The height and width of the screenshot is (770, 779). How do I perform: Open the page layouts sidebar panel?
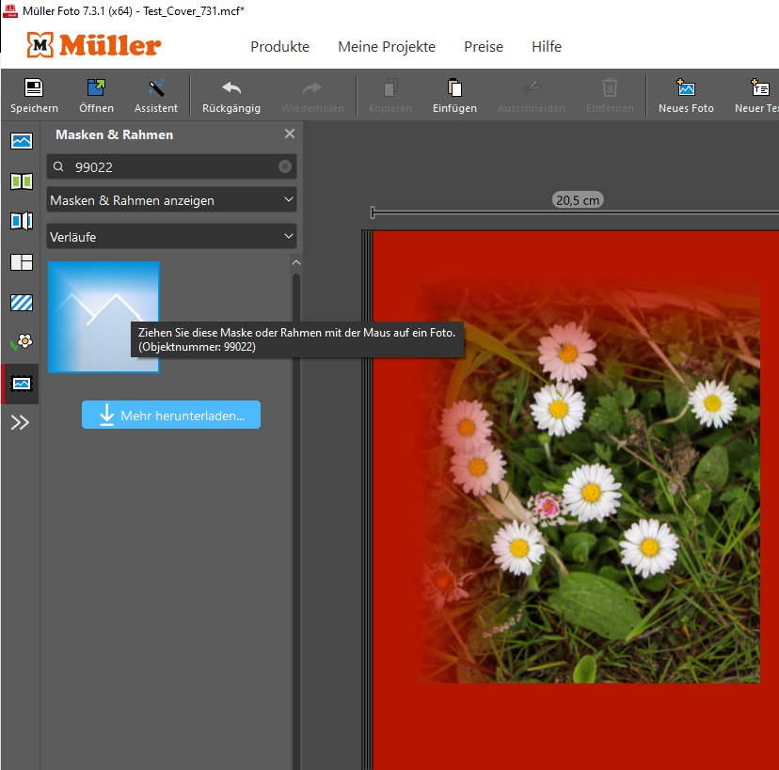tap(21, 262)
